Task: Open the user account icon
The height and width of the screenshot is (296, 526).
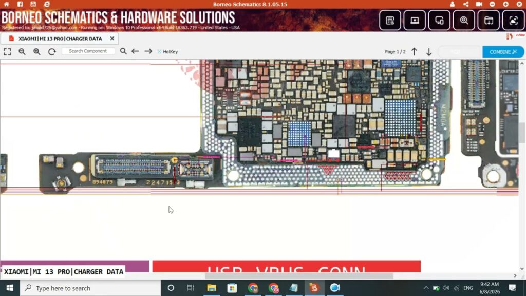Action: tap(452, 4)
